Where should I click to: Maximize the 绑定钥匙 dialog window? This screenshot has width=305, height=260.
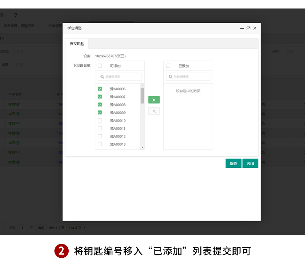point(248,29)
